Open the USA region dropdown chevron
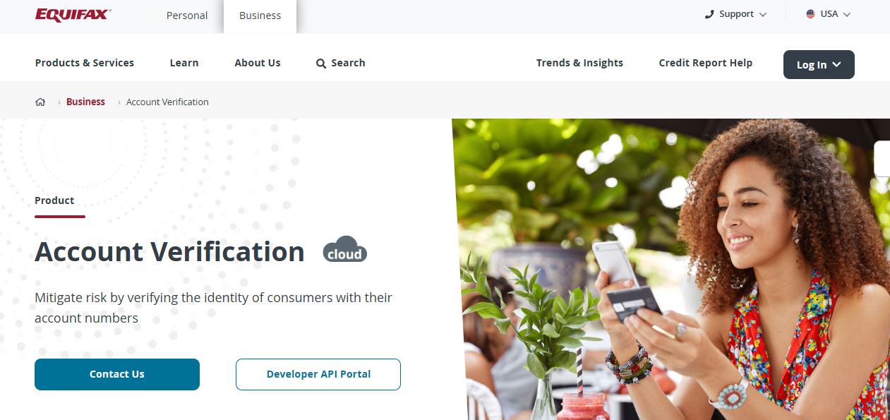This screenshot has height=420, width=890. pyautogui.click(x=847, y=15)
